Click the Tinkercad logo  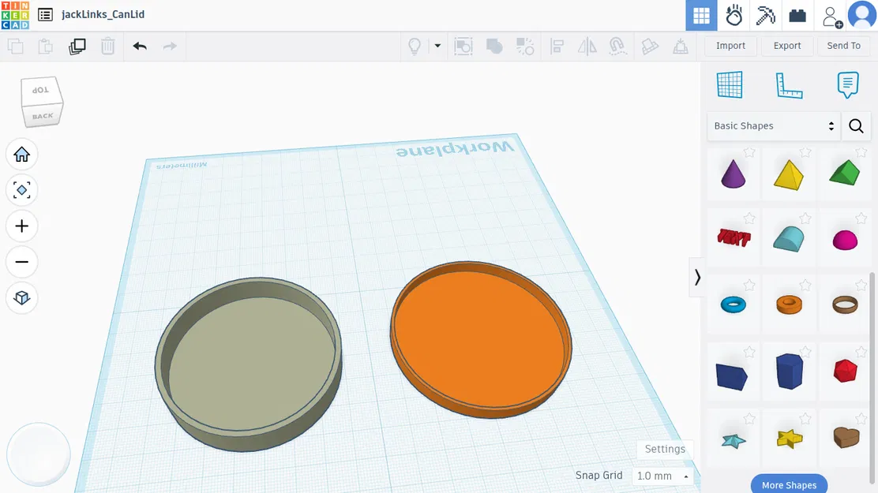tap(15, 15)
